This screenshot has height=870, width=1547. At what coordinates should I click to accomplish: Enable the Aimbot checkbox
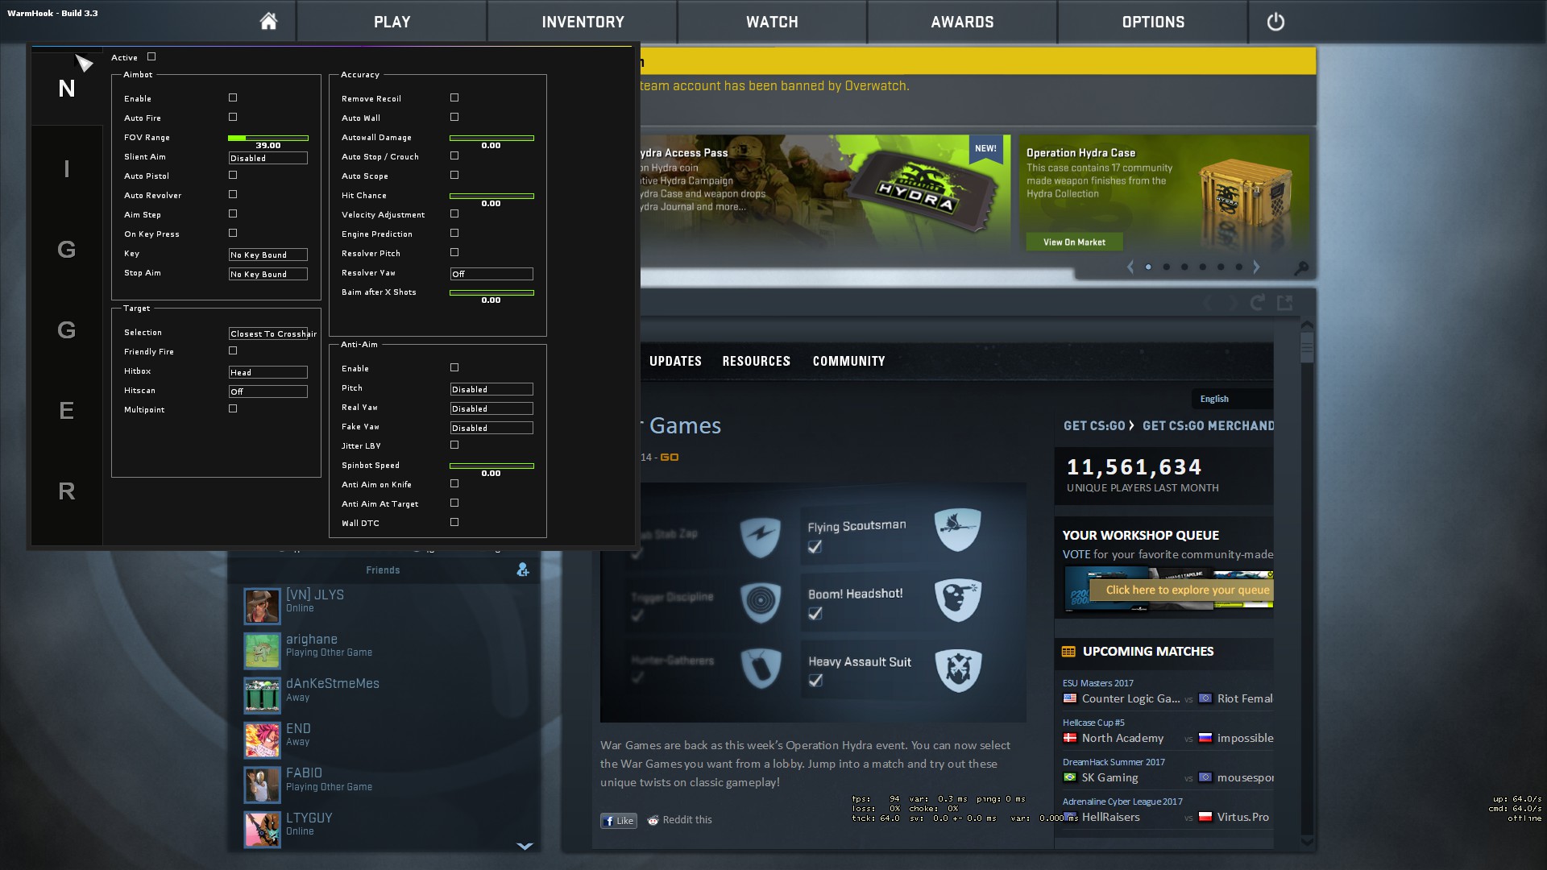click(233, 97)
